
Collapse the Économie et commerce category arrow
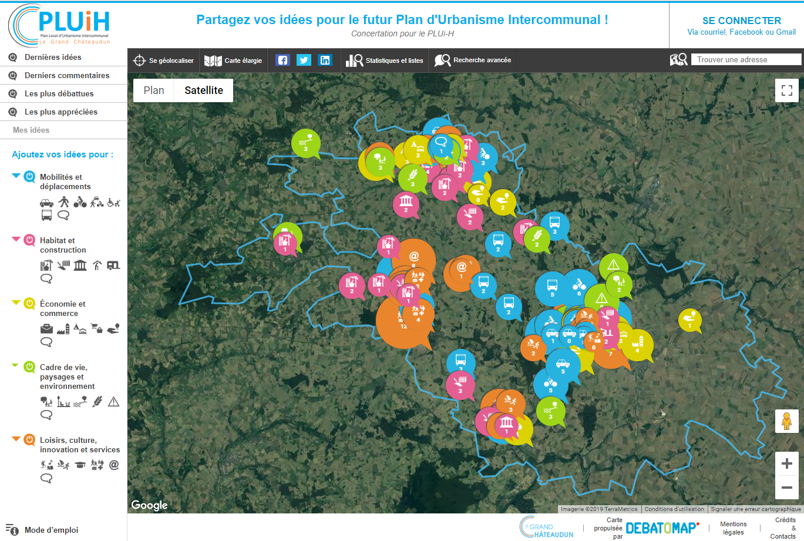(x=16, y=303)
